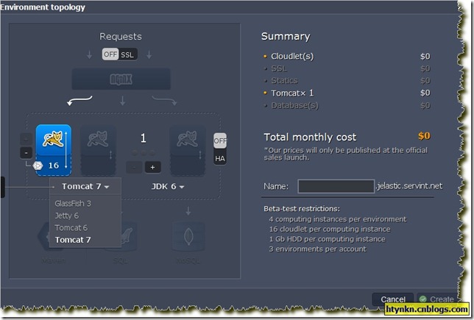The image size is (474, 320).
Task: Click the server count number 1
Action: (144, 138)
